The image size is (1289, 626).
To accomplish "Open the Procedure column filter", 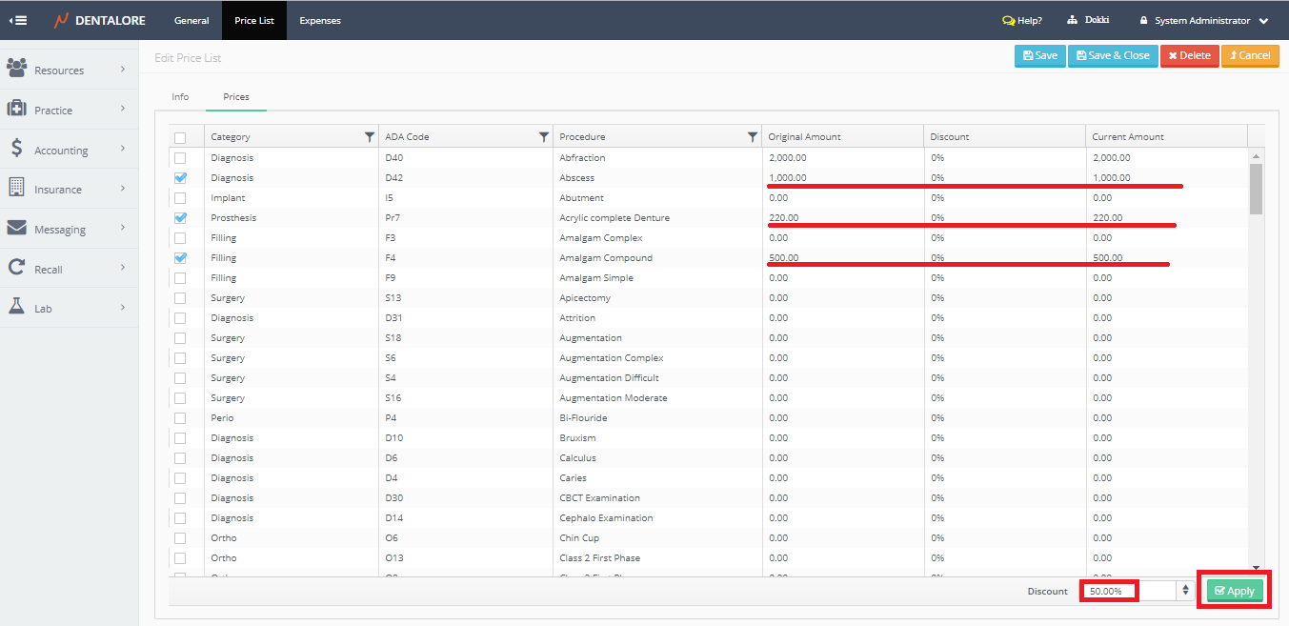I will 753,137.
